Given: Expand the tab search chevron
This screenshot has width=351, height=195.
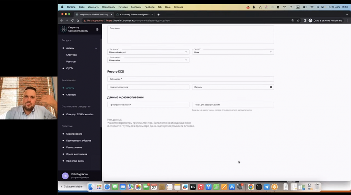Looking at the screenshot, I should 347,14.
